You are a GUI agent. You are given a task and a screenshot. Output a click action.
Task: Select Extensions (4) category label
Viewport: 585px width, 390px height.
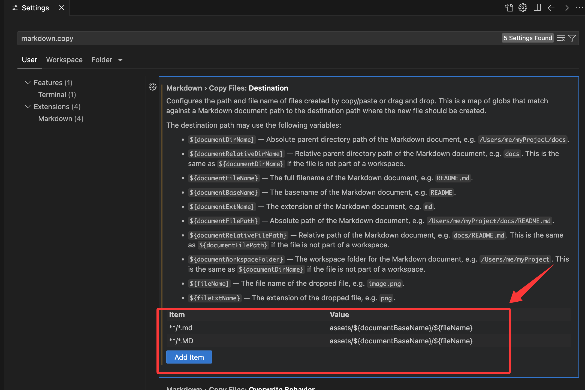pos(57,106)
